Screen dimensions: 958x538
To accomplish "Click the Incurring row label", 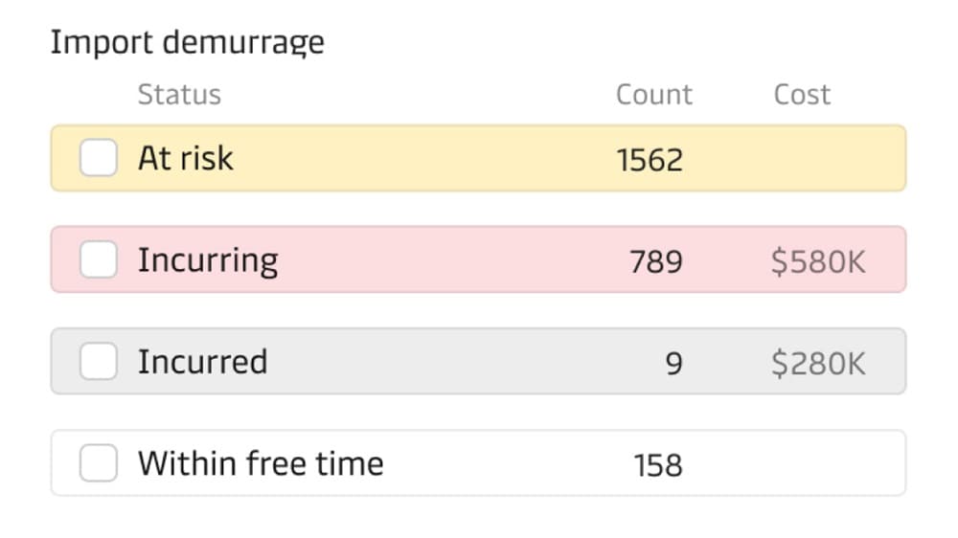I will click(x=208, y=259).
